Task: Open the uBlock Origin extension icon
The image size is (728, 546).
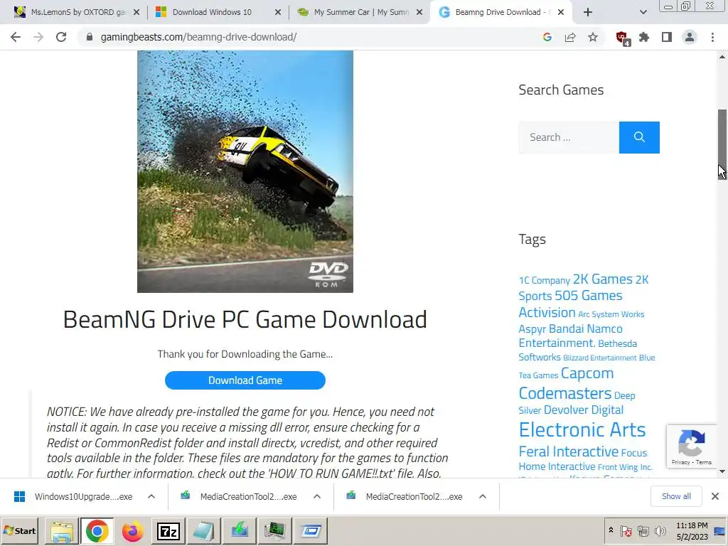Action: [x=622, y=38]
